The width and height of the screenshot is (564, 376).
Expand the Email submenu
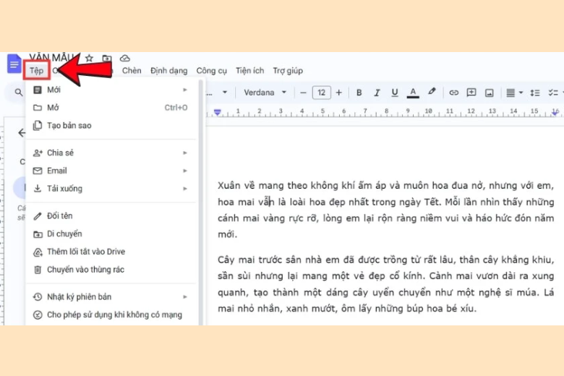pyautogui.click(x=111, y=171)
